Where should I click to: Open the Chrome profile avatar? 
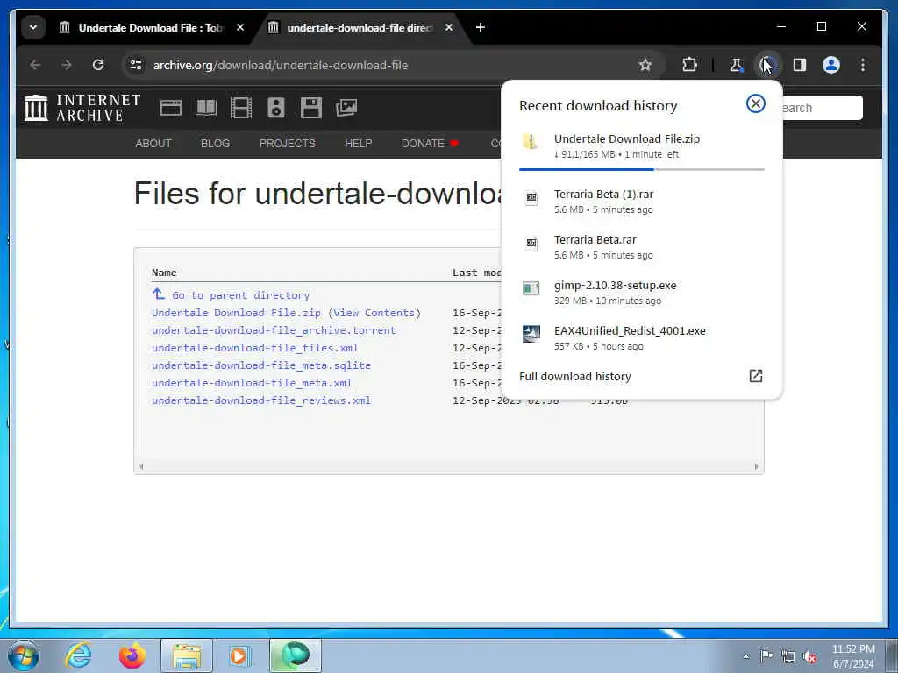tap(831, 65)
